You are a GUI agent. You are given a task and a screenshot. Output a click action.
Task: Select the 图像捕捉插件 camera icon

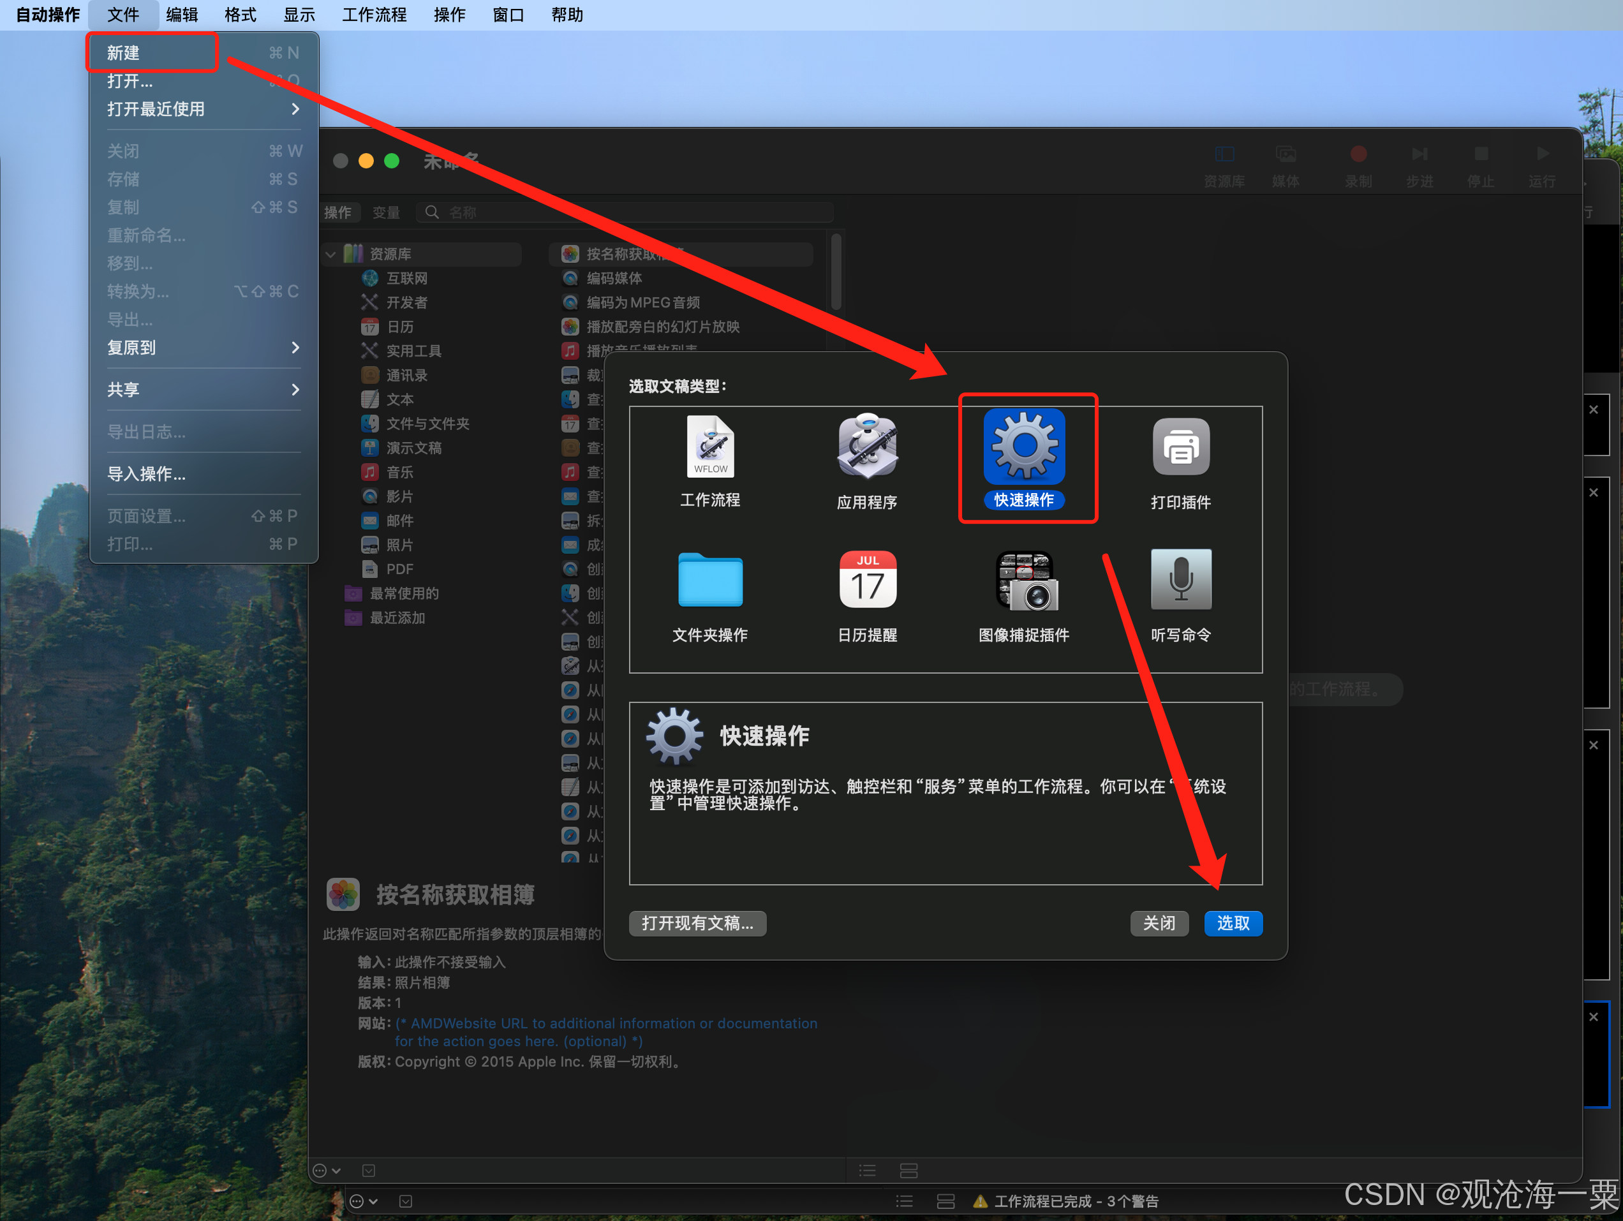point(1026,581)
